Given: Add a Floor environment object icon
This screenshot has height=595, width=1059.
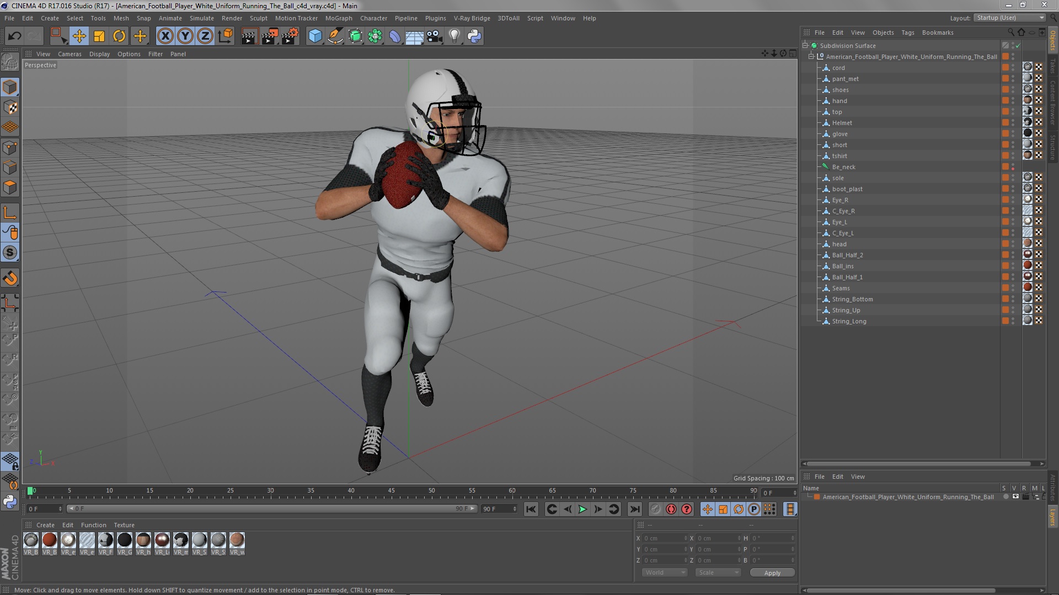Looking at the screenshot, I should tap(415, 36).
